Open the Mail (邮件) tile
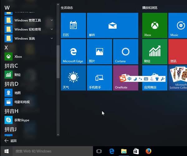 pyautogui.click(x=113, y=26)
